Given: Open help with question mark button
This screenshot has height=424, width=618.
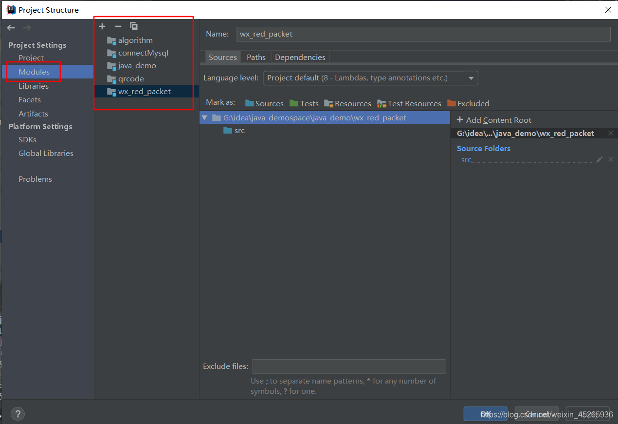Looking at the screenshot, I should click(18, 414).
